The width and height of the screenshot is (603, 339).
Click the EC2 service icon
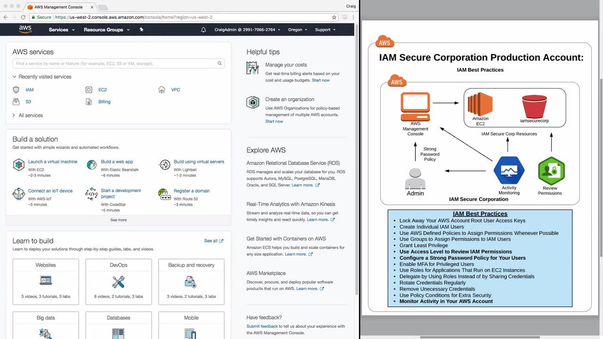click(89, 89)
